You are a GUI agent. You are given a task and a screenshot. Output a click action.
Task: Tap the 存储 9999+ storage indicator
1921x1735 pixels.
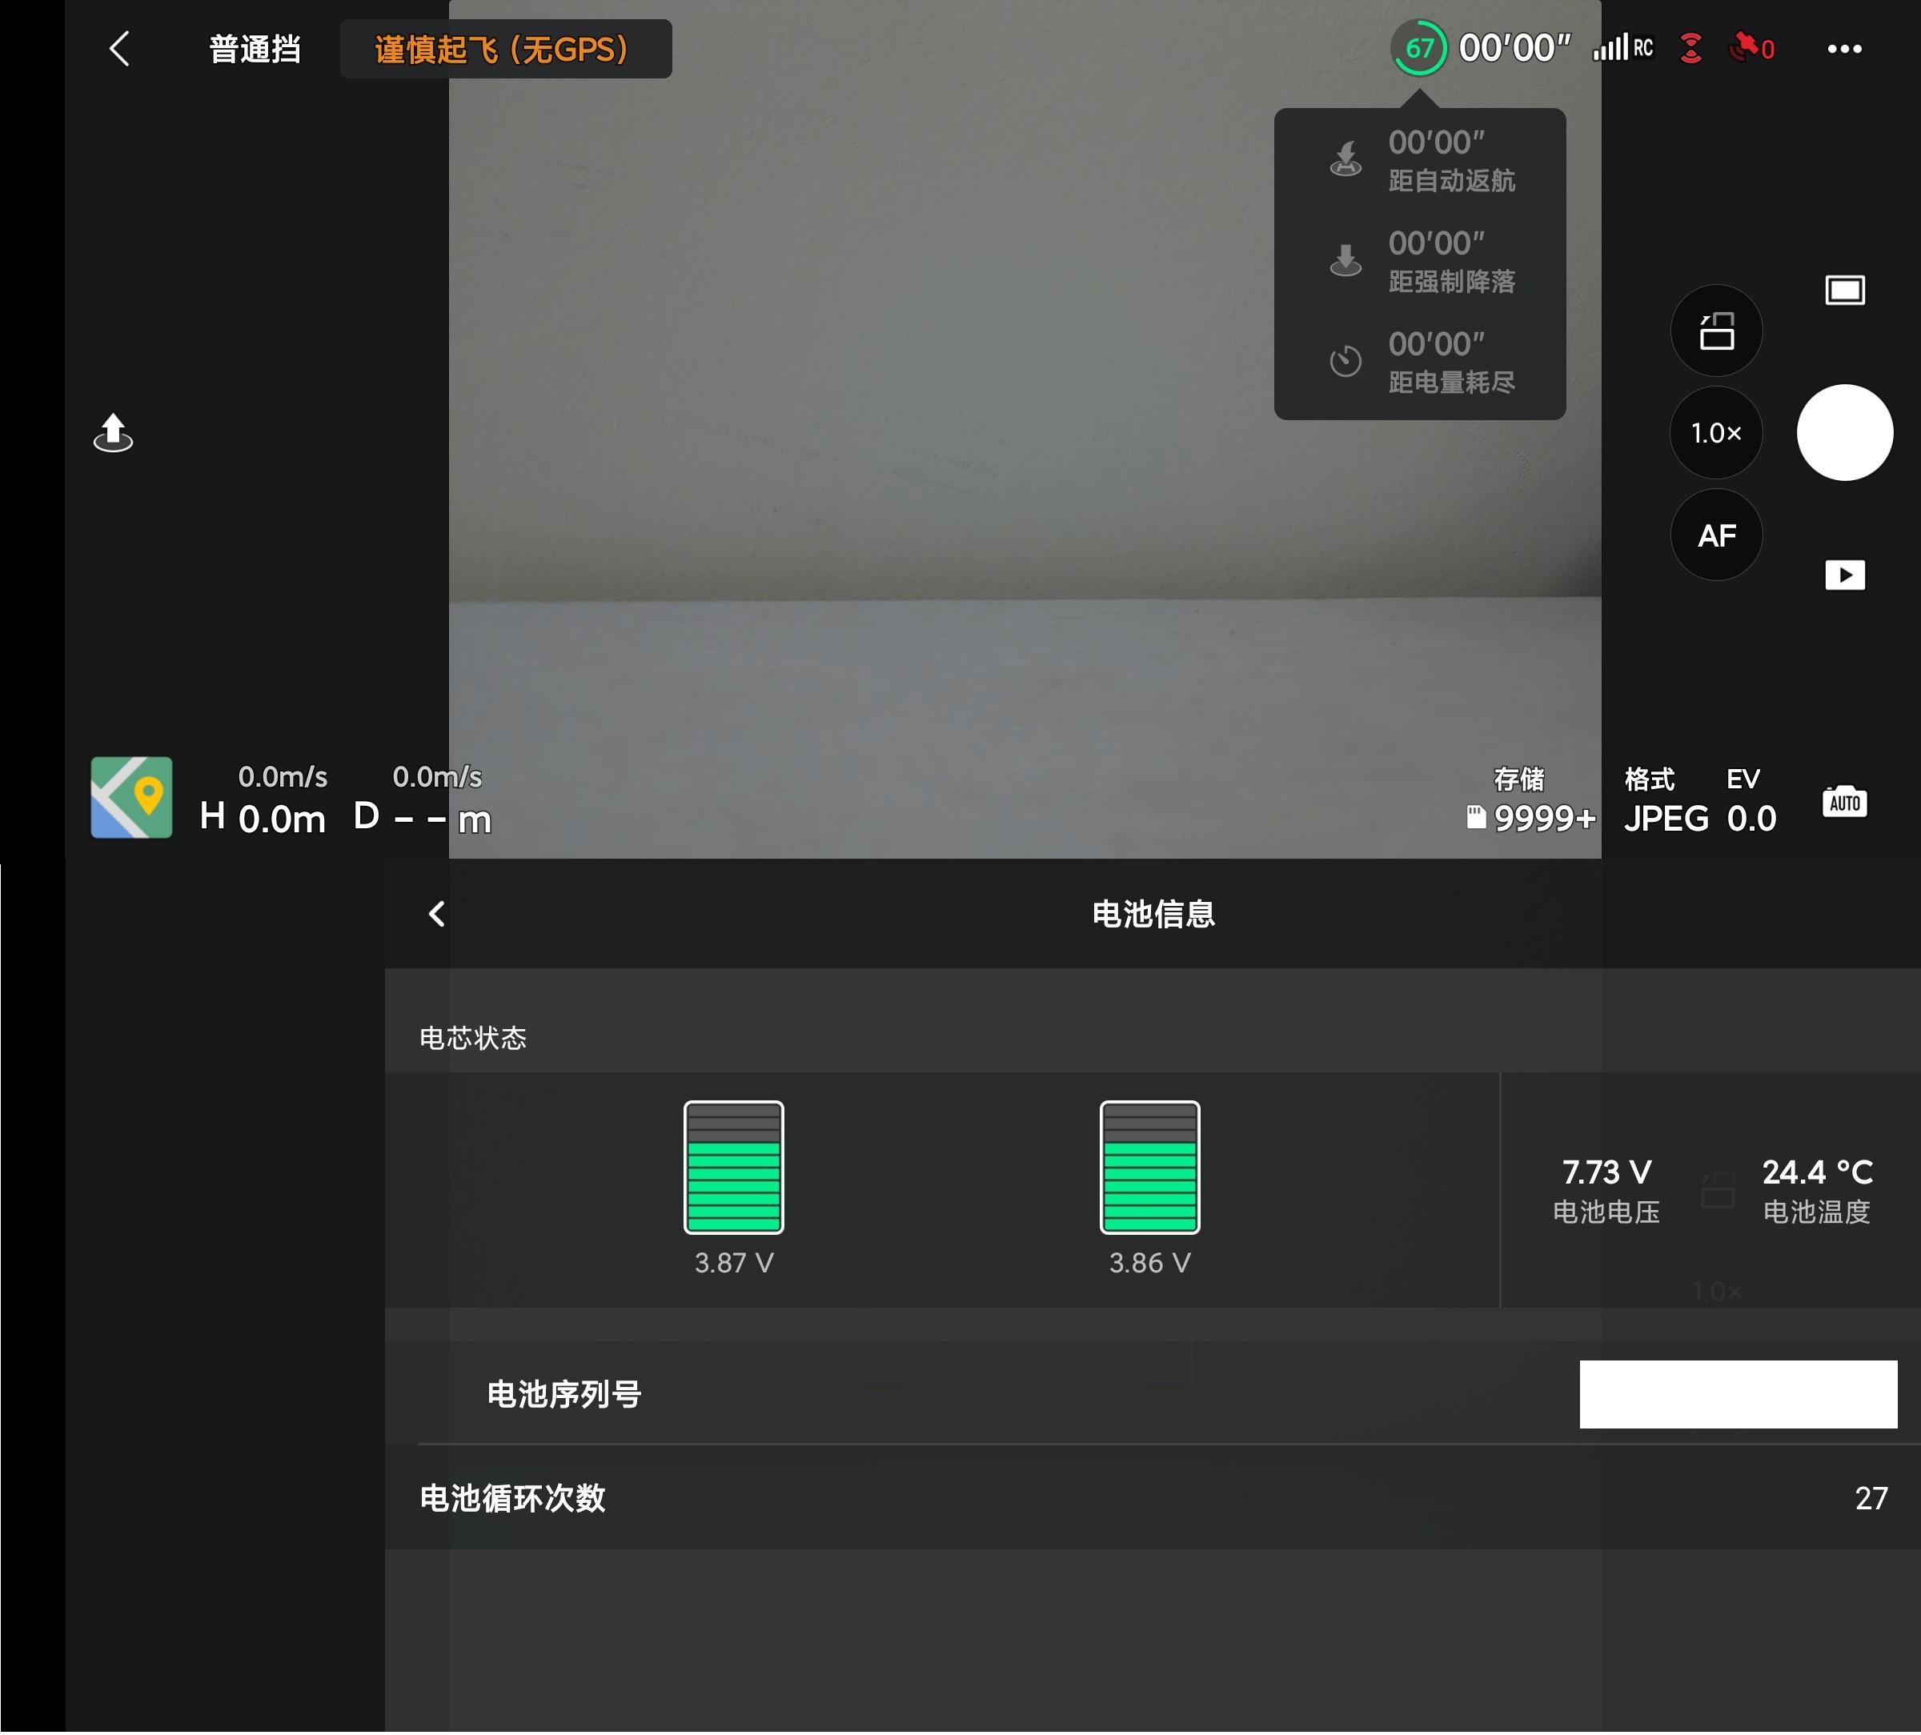(x=1531, y=800)
